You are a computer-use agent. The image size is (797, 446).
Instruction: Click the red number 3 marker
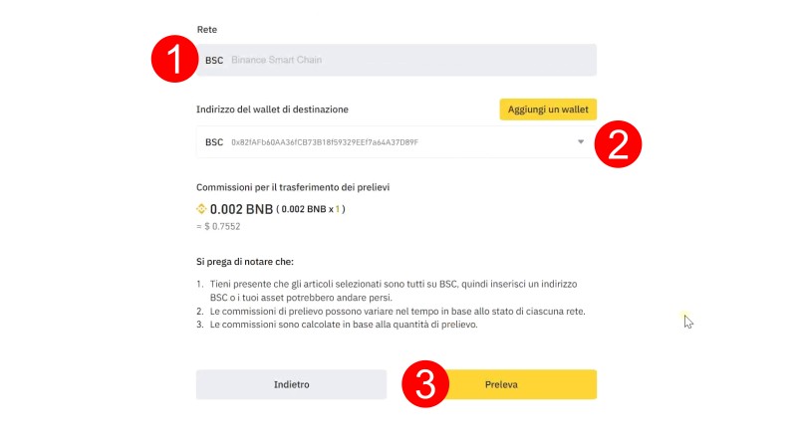click(x=425, y=385)
